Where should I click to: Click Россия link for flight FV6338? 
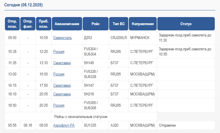[x=59, y=74]
